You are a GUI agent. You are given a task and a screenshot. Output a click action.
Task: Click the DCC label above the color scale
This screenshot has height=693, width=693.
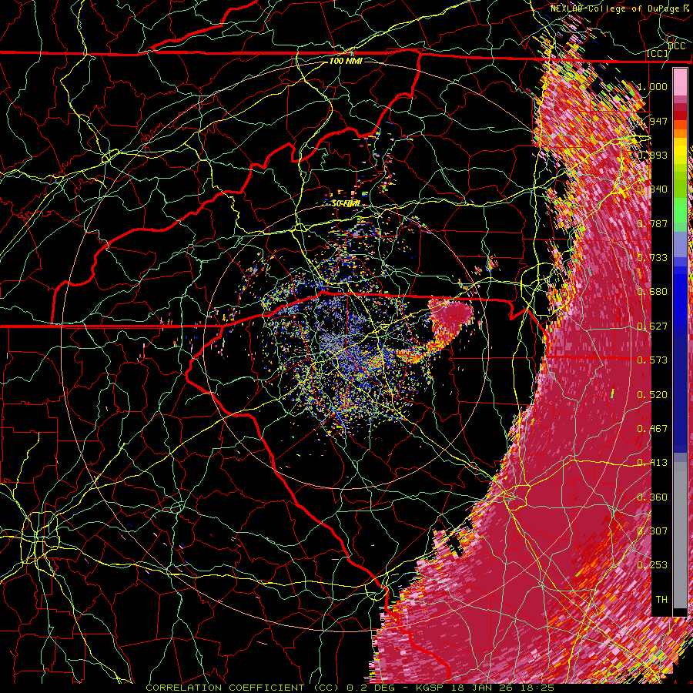(x=677, y=46)
